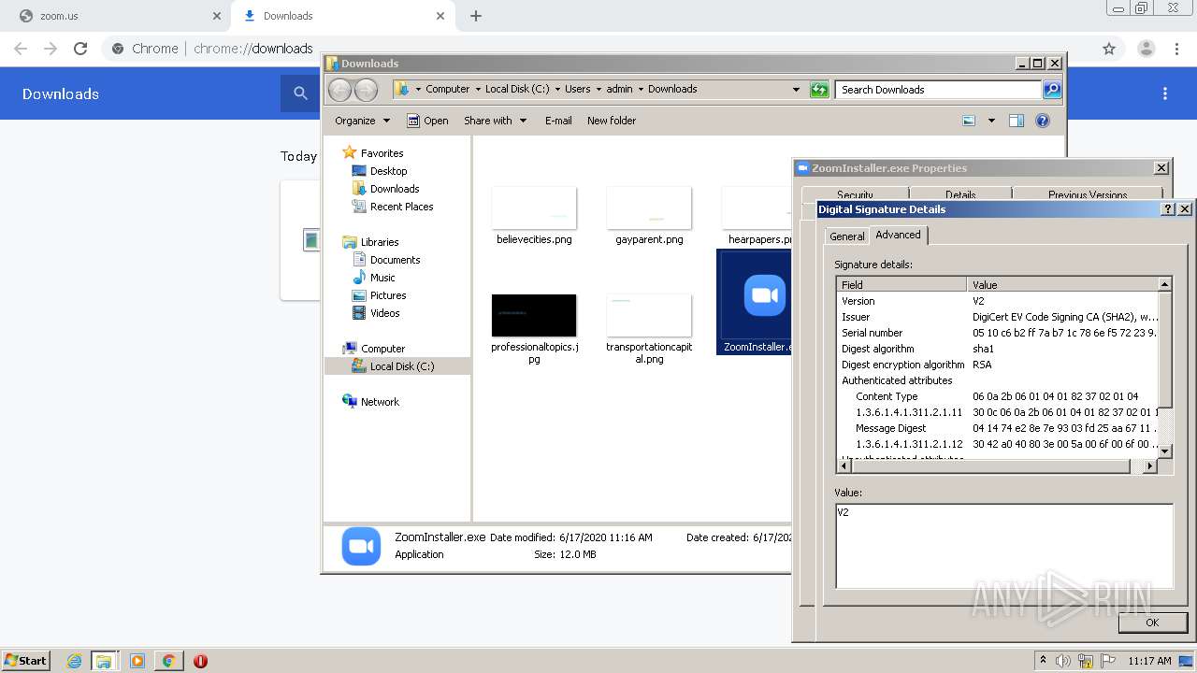Show hidden tray icons arrow
The width and height of the screenshot is (1197, 673).
pos(1043,661)
